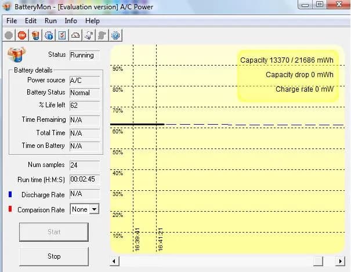This screenshot has height=272, width=351.
Task: Open the Info menu
Action: coord(71,21)
